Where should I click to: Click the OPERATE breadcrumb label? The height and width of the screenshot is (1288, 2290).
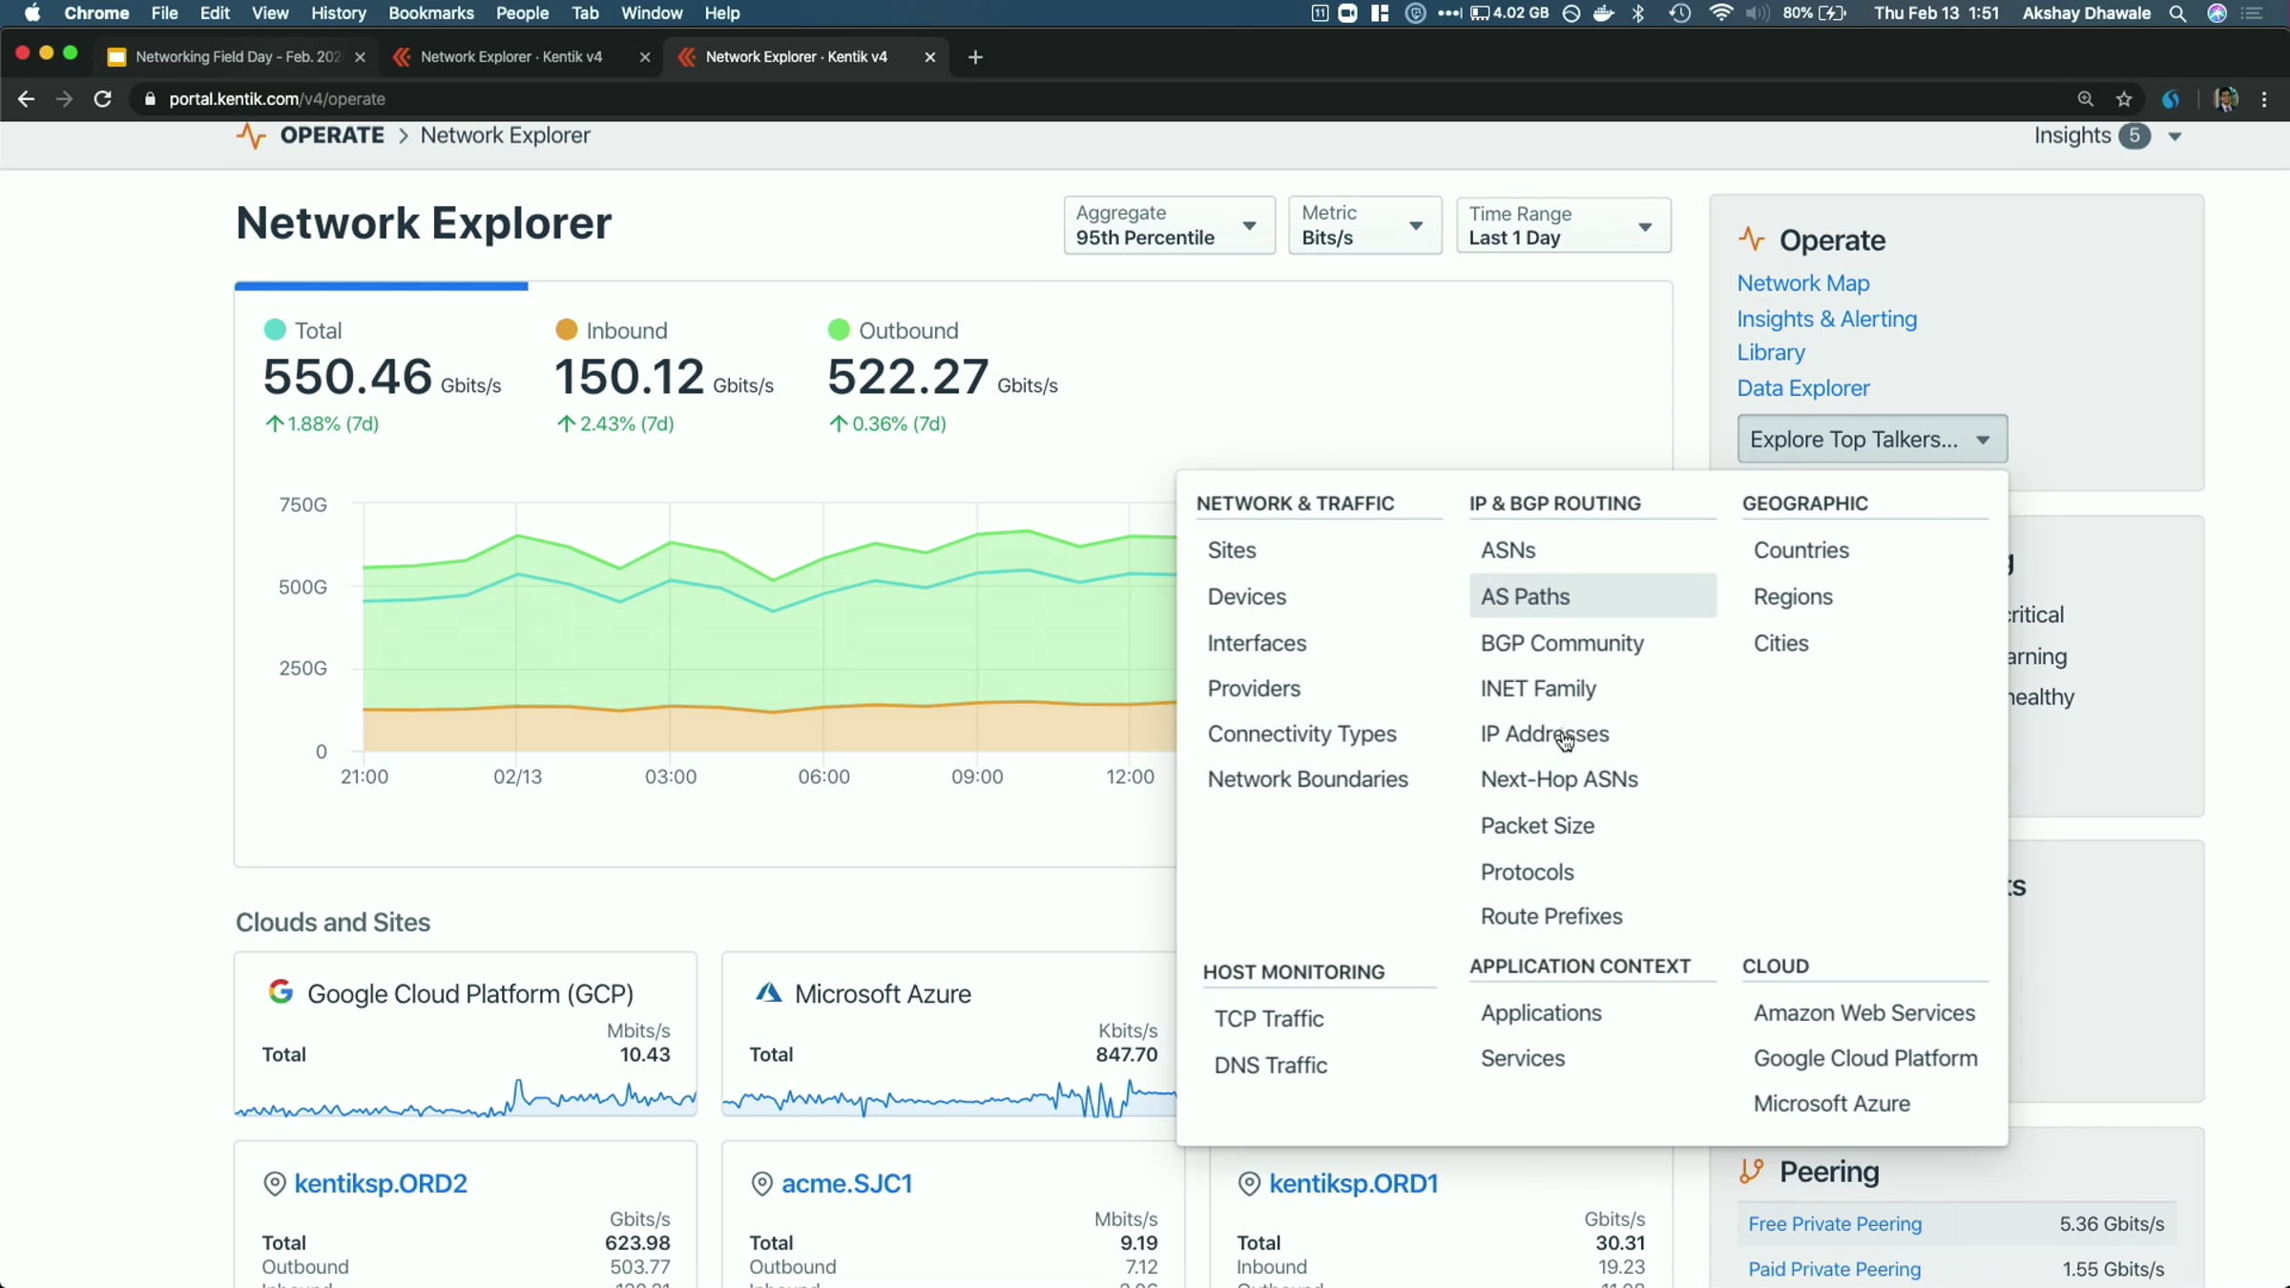click(x=332, y=135)
